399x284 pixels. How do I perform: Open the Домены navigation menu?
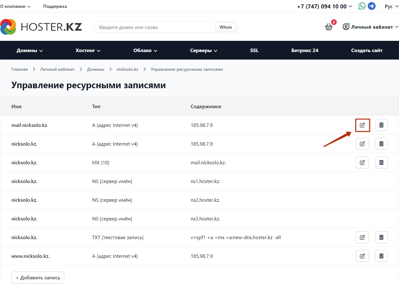point(30,51)
